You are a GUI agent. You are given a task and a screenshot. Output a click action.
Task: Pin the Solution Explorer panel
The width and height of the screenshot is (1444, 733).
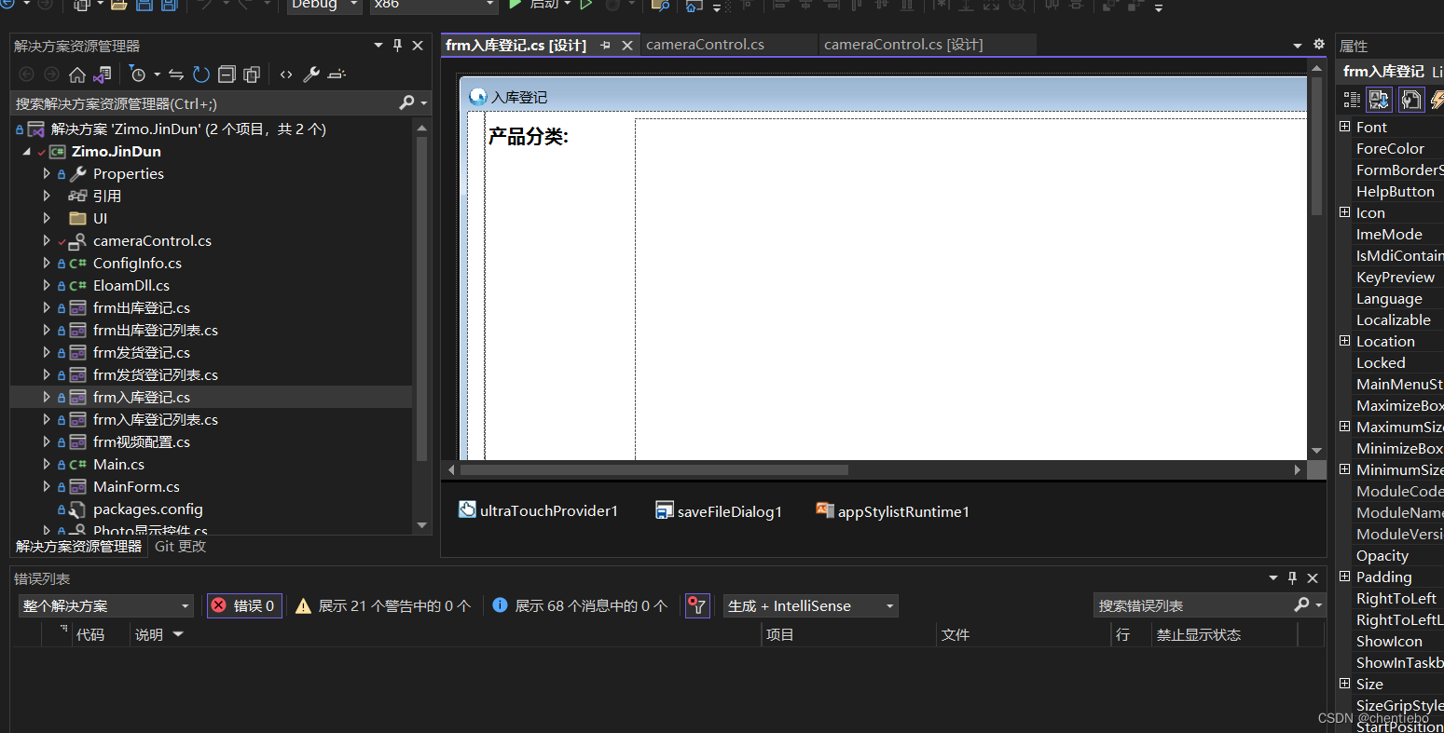398,46
